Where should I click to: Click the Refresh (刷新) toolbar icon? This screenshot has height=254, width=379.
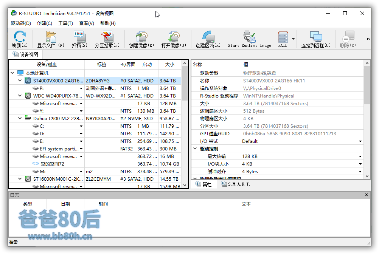click(x=20, y=39)
